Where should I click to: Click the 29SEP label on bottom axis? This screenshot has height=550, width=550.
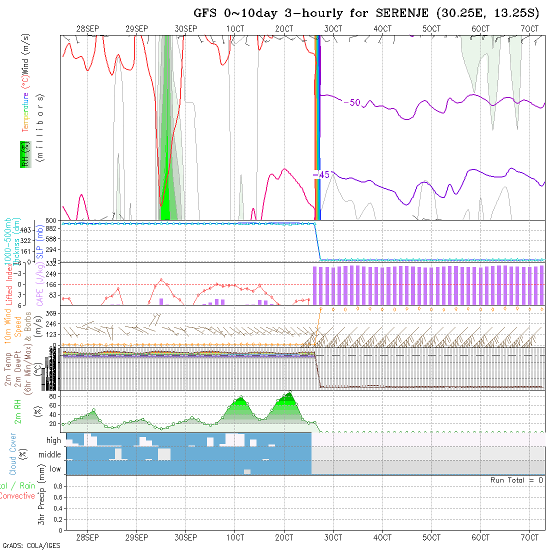(136, 537)
